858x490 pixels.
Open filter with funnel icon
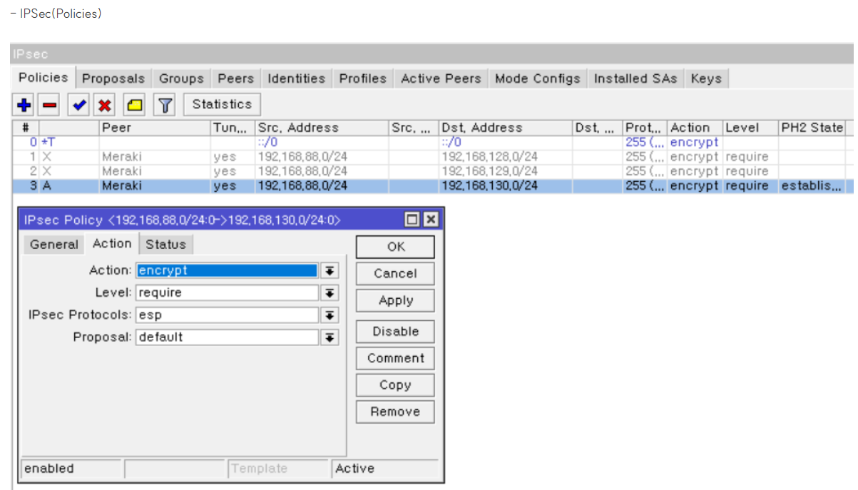point(165,106)
